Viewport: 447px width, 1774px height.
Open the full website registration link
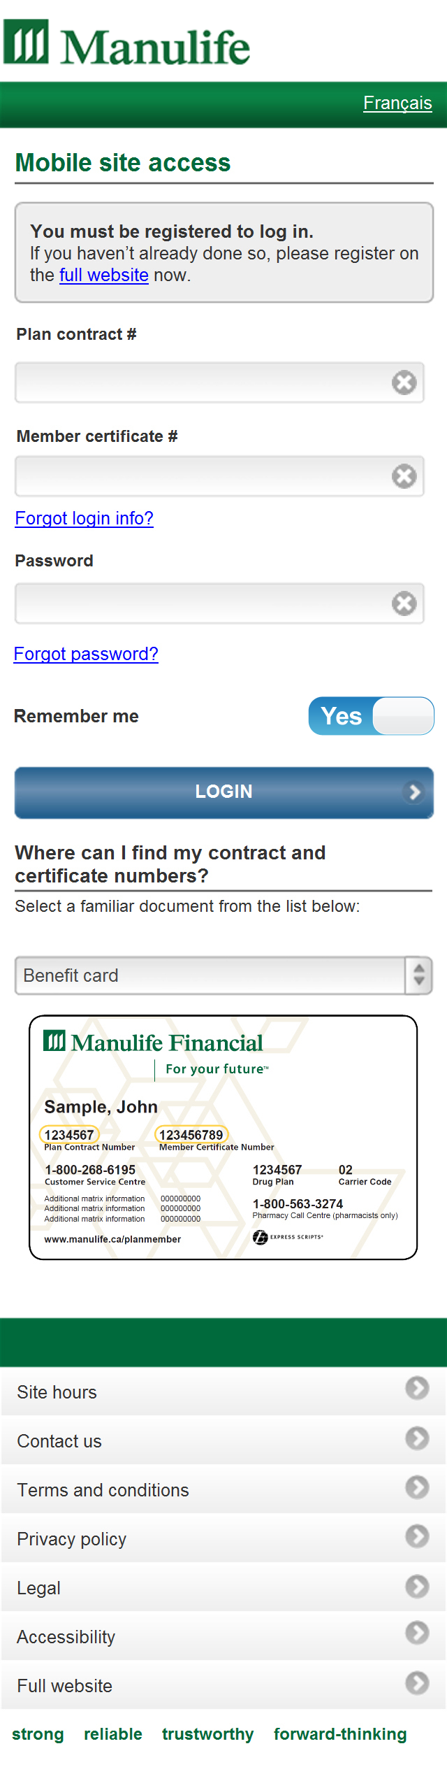click(103, 275)
